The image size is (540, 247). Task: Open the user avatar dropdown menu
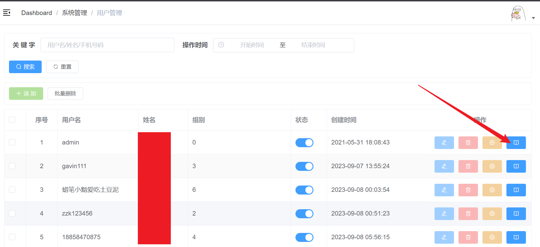[x=522, y=14]
